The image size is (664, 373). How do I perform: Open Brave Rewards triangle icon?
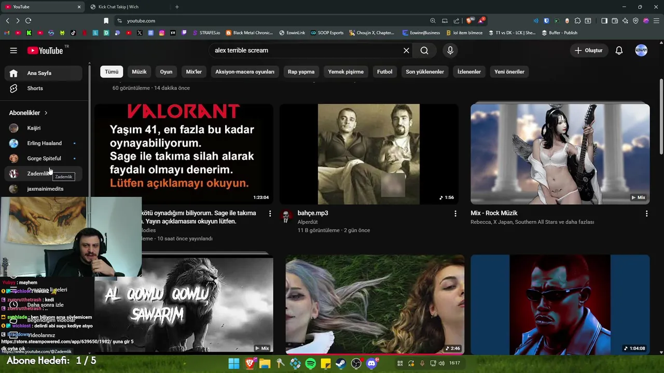click(481, 21)
